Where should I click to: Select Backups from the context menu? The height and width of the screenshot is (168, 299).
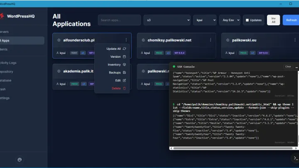coord(112,72)
